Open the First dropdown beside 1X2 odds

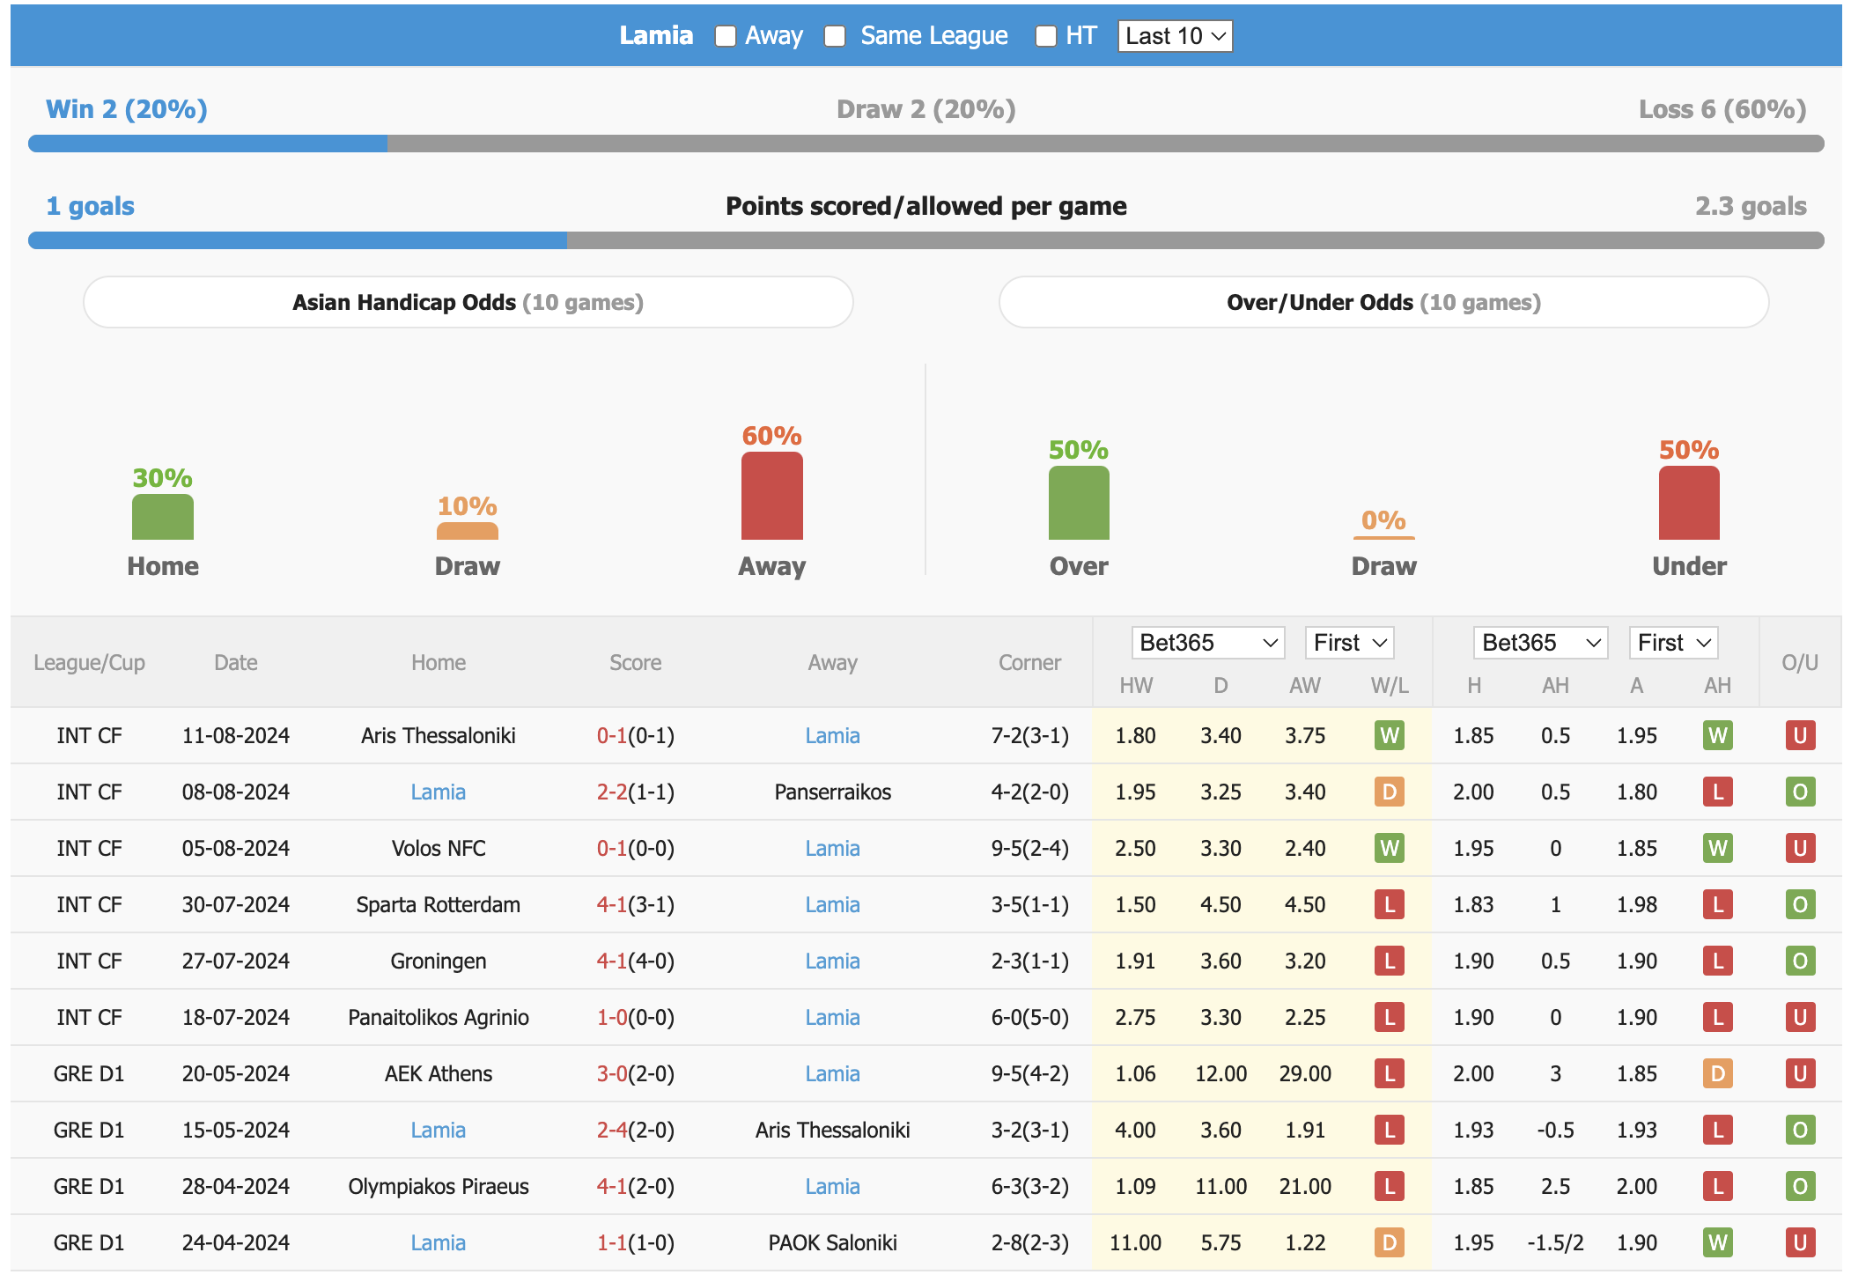coord(1350,643)
